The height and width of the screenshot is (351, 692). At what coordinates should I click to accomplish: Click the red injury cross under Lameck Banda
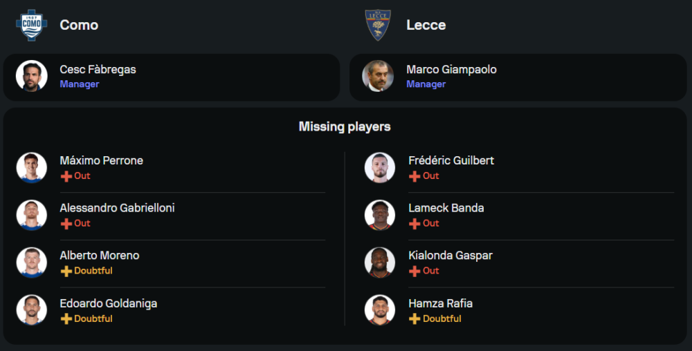[x=415, y=224]
